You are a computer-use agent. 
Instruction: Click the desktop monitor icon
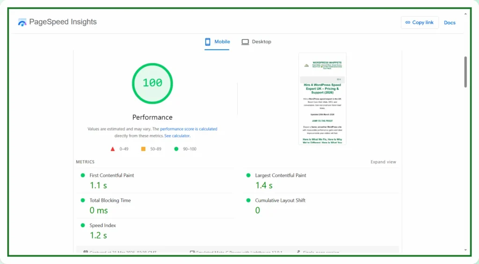[245, 42]
